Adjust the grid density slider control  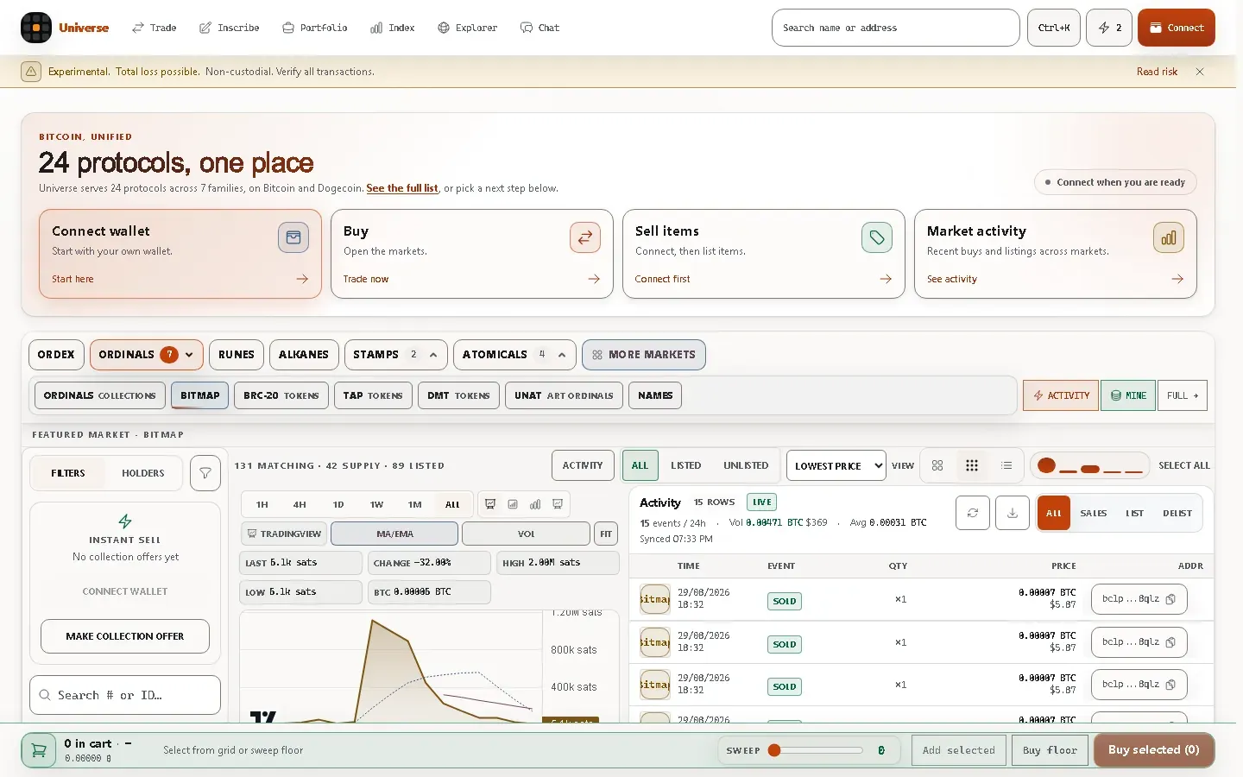pos(1090,466)
